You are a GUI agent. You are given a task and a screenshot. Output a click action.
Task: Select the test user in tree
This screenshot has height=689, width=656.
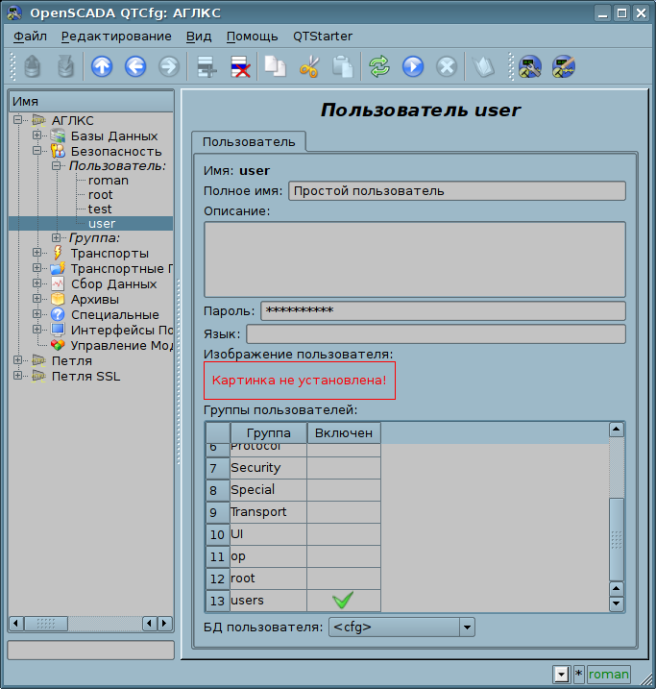point(100,209)
